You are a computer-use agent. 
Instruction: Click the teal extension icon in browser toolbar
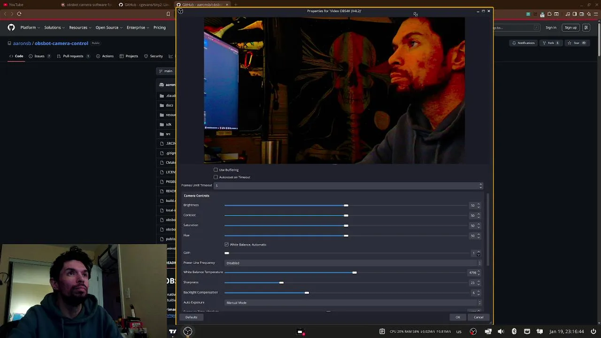pyautogui.click(x=528, y=14)
